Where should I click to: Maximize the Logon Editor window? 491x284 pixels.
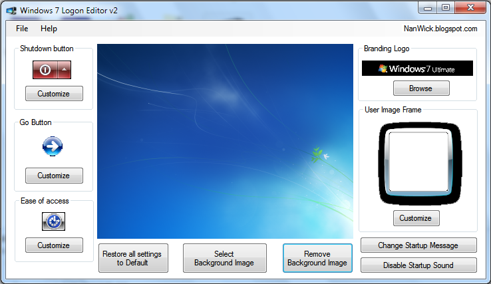(x=446, y=8)
